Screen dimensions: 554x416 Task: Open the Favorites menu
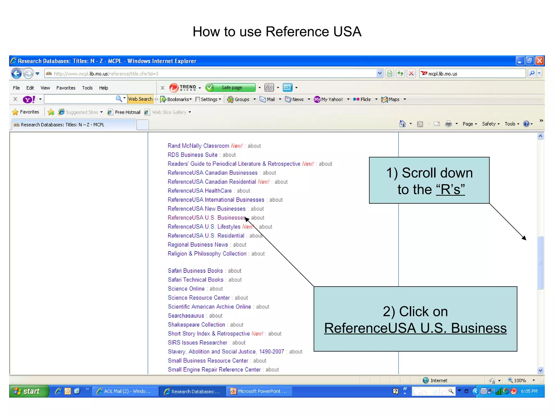point(66,88)
